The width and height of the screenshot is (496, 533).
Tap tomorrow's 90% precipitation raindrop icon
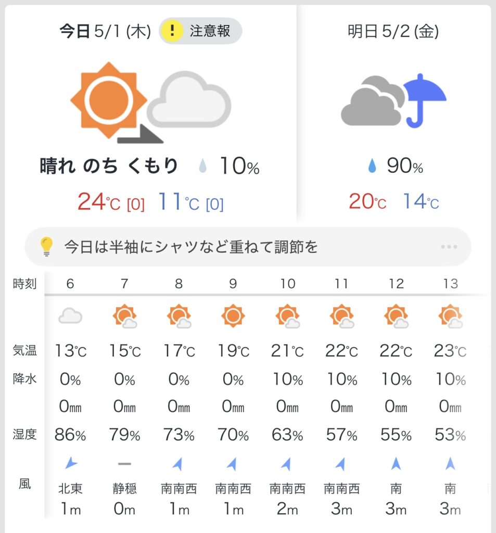coord(372,166)
